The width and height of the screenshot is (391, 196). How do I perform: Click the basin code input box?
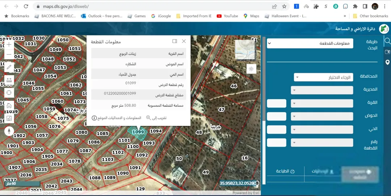point(277,116)
